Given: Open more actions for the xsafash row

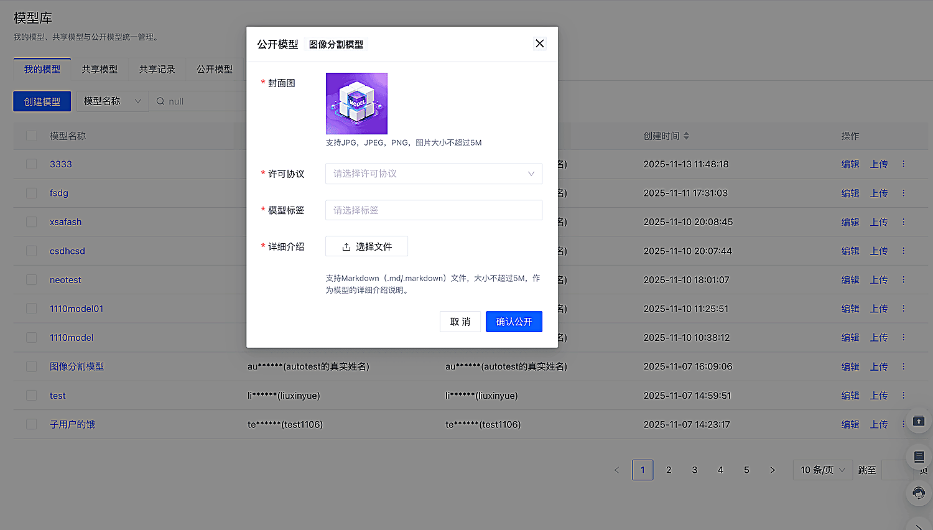Looking at the screenshot, I should tap(904, 222).
